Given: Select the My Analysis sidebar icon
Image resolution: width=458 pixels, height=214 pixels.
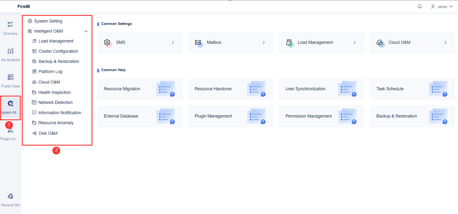Looking at the screenshot, I should (x=10, y=53).
